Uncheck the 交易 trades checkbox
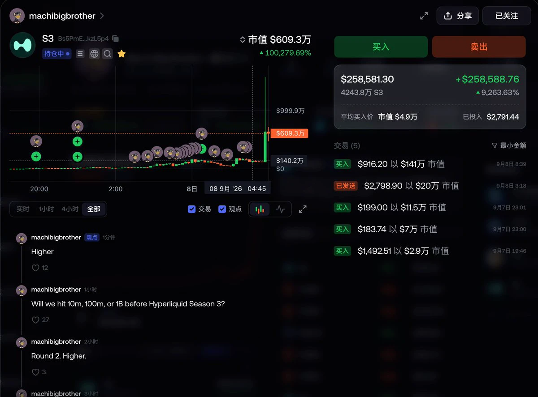538x397 pixels. click(191, 209)
